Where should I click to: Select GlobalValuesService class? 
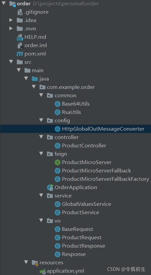coord(86,204)
